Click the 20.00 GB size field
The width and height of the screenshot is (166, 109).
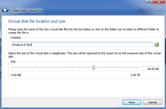(x=151, y=69)
